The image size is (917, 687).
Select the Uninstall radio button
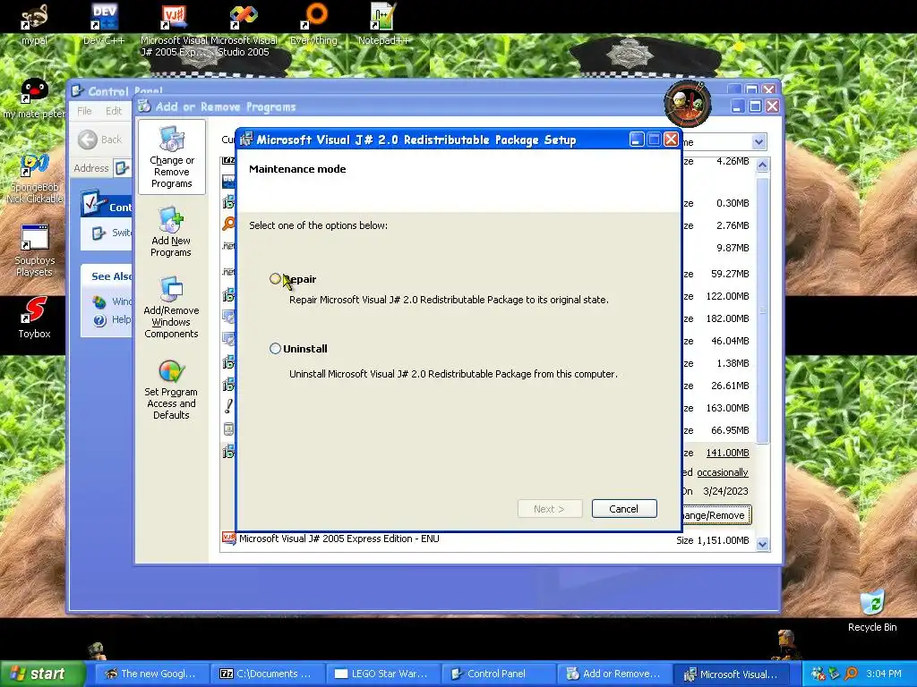click(x=276, y=349)
